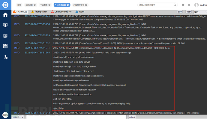The height and width of the screenshot is (119, 207).
Task: Select the SystemLog log tab
Action: (20, 12)
